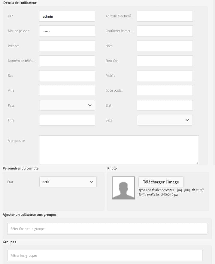Open the Pays dropdown
The image size is (215, 264).
pos(67,105)
